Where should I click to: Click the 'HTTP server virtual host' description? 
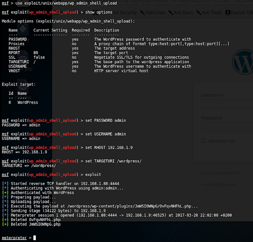[x=121, y=71]
